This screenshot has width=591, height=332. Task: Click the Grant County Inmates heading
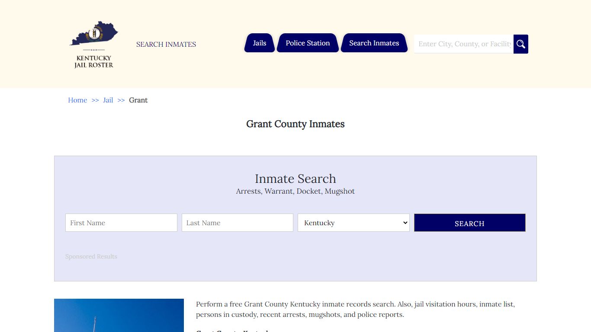295,124
